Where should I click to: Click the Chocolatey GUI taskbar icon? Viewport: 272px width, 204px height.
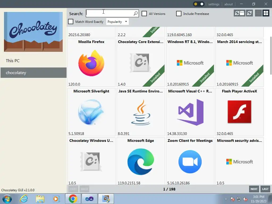pyautogui.click(x=106, y=199)
